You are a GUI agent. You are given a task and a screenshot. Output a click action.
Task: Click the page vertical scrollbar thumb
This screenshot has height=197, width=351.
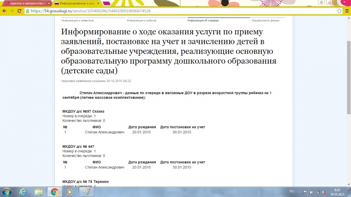click(x=349, y=77)
